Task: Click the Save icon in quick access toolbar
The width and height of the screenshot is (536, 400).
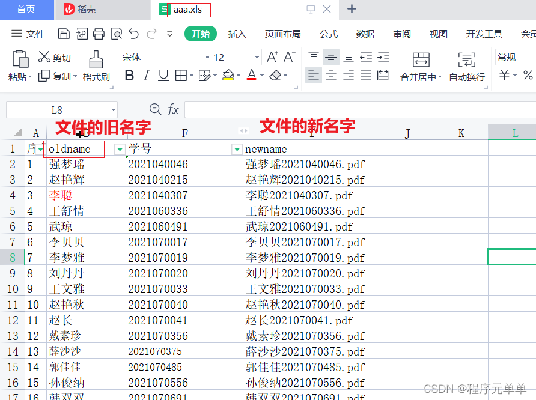Action: click(x=64, y=34)
